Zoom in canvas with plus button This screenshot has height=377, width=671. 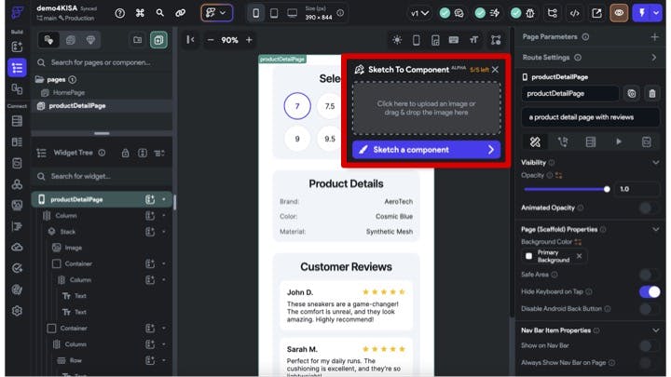coord(249,40)
